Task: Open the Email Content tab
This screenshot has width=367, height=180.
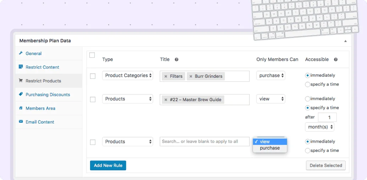Action: [x=49, y=122]
